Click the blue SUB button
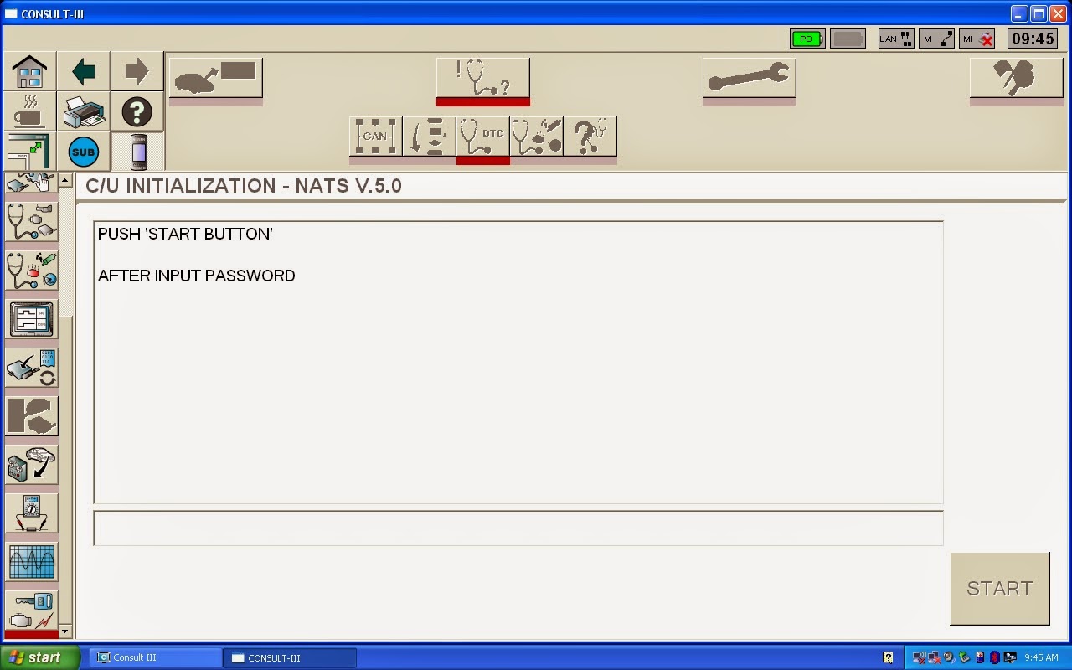The image size is (1072, 670). click(84, 152)
